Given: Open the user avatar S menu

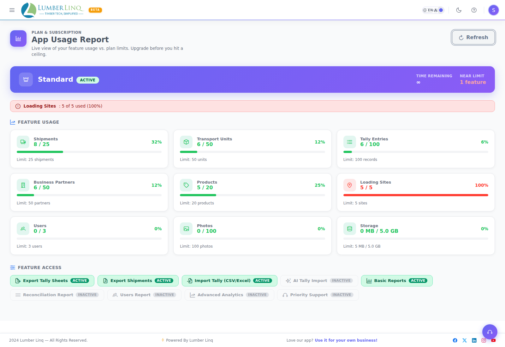Looking at the screenshot, I should (494, 10).
